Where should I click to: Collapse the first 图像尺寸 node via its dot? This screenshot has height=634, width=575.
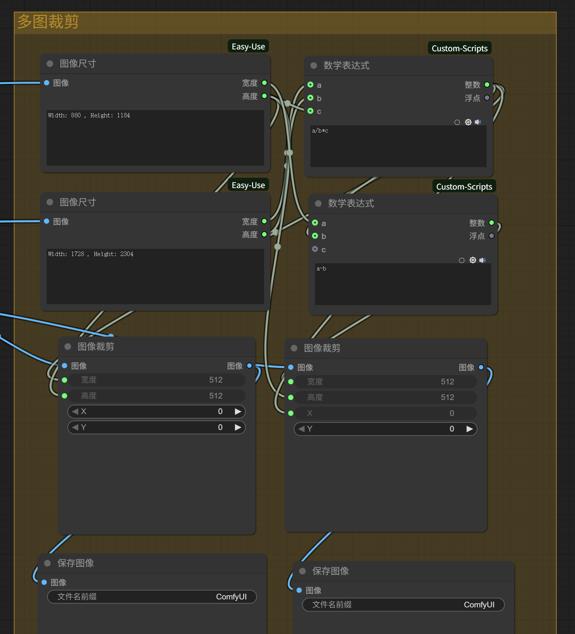(50, 64)
